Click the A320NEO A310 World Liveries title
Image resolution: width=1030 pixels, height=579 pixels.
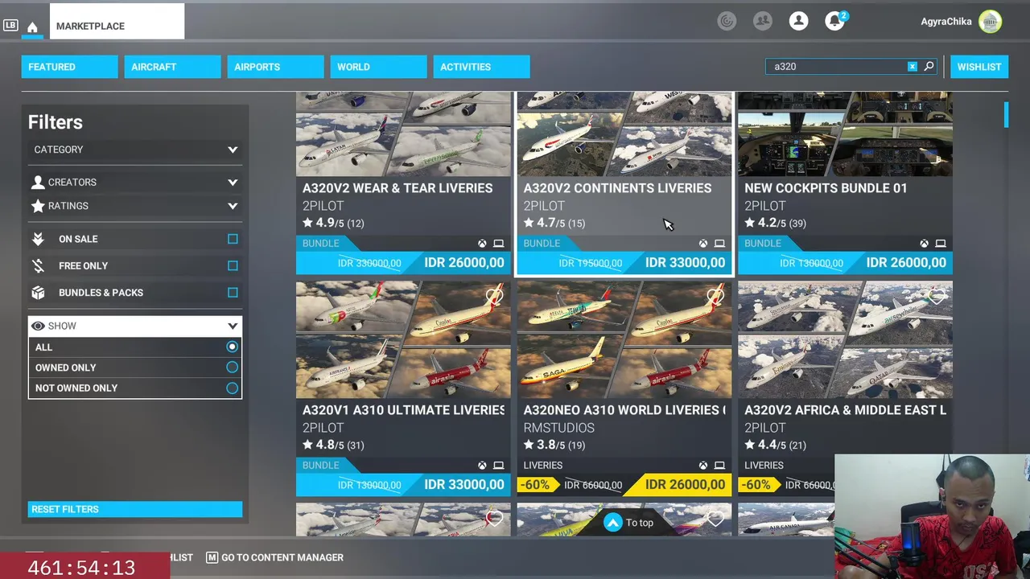point(624,410)
